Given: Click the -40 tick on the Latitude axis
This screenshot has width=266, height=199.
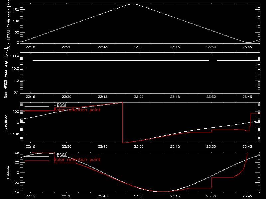Looking at the screenshot, I should pos(16,192).
